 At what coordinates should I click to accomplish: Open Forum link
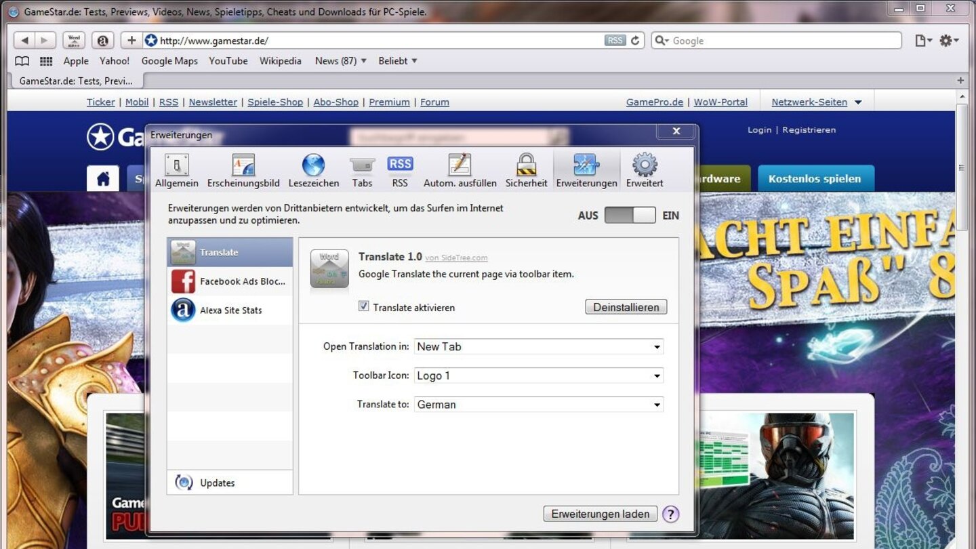pyautogui.click(x=434, y=102)
